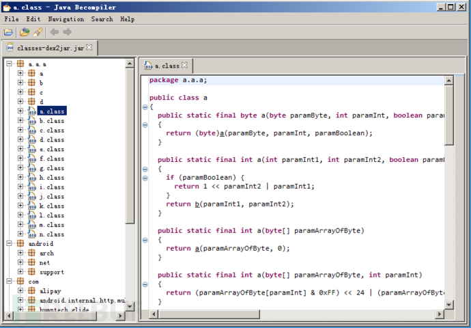Image resolution: width=471 pixels, height=328 pixels.
Task: Expand the arch package node
Action: point(20,253)
